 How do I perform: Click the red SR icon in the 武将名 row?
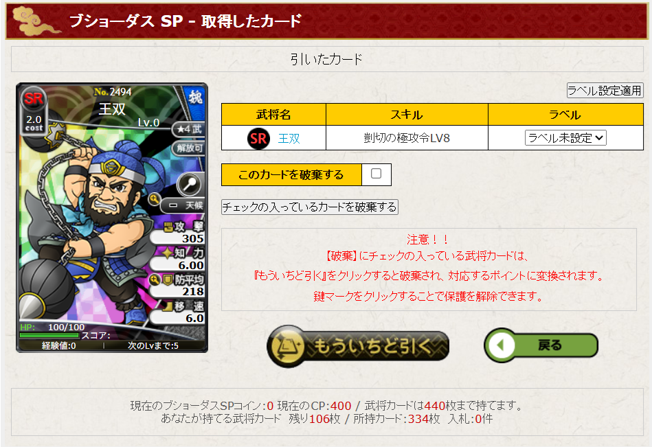[258, 138]
